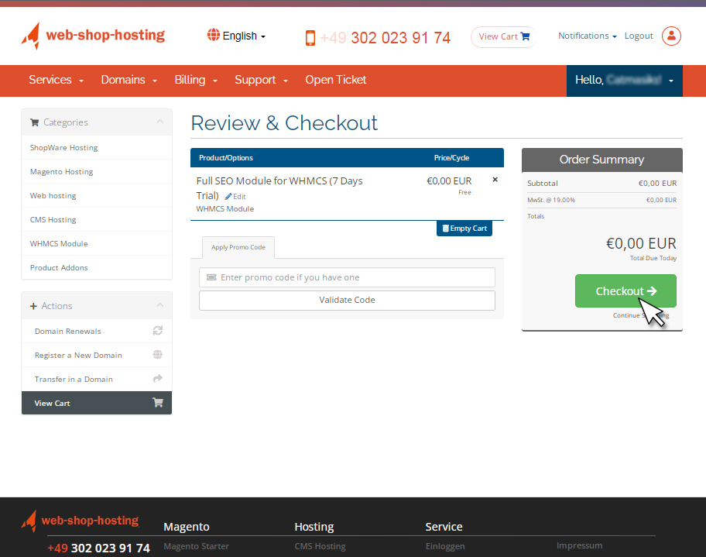Click the View Cart button in header
This screenshot has height=557, width=706.
click(504, 36)
